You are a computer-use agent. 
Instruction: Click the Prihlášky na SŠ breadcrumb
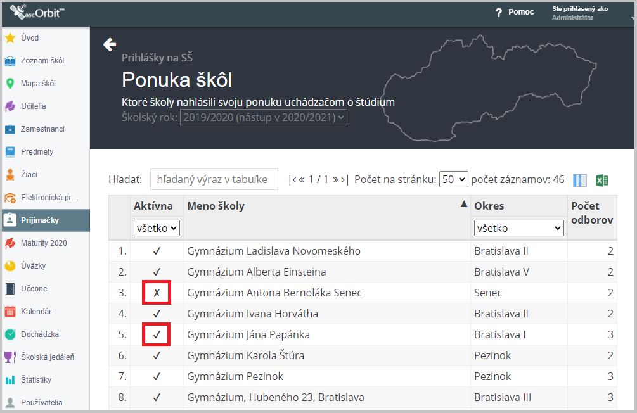[x=157, y=58]
